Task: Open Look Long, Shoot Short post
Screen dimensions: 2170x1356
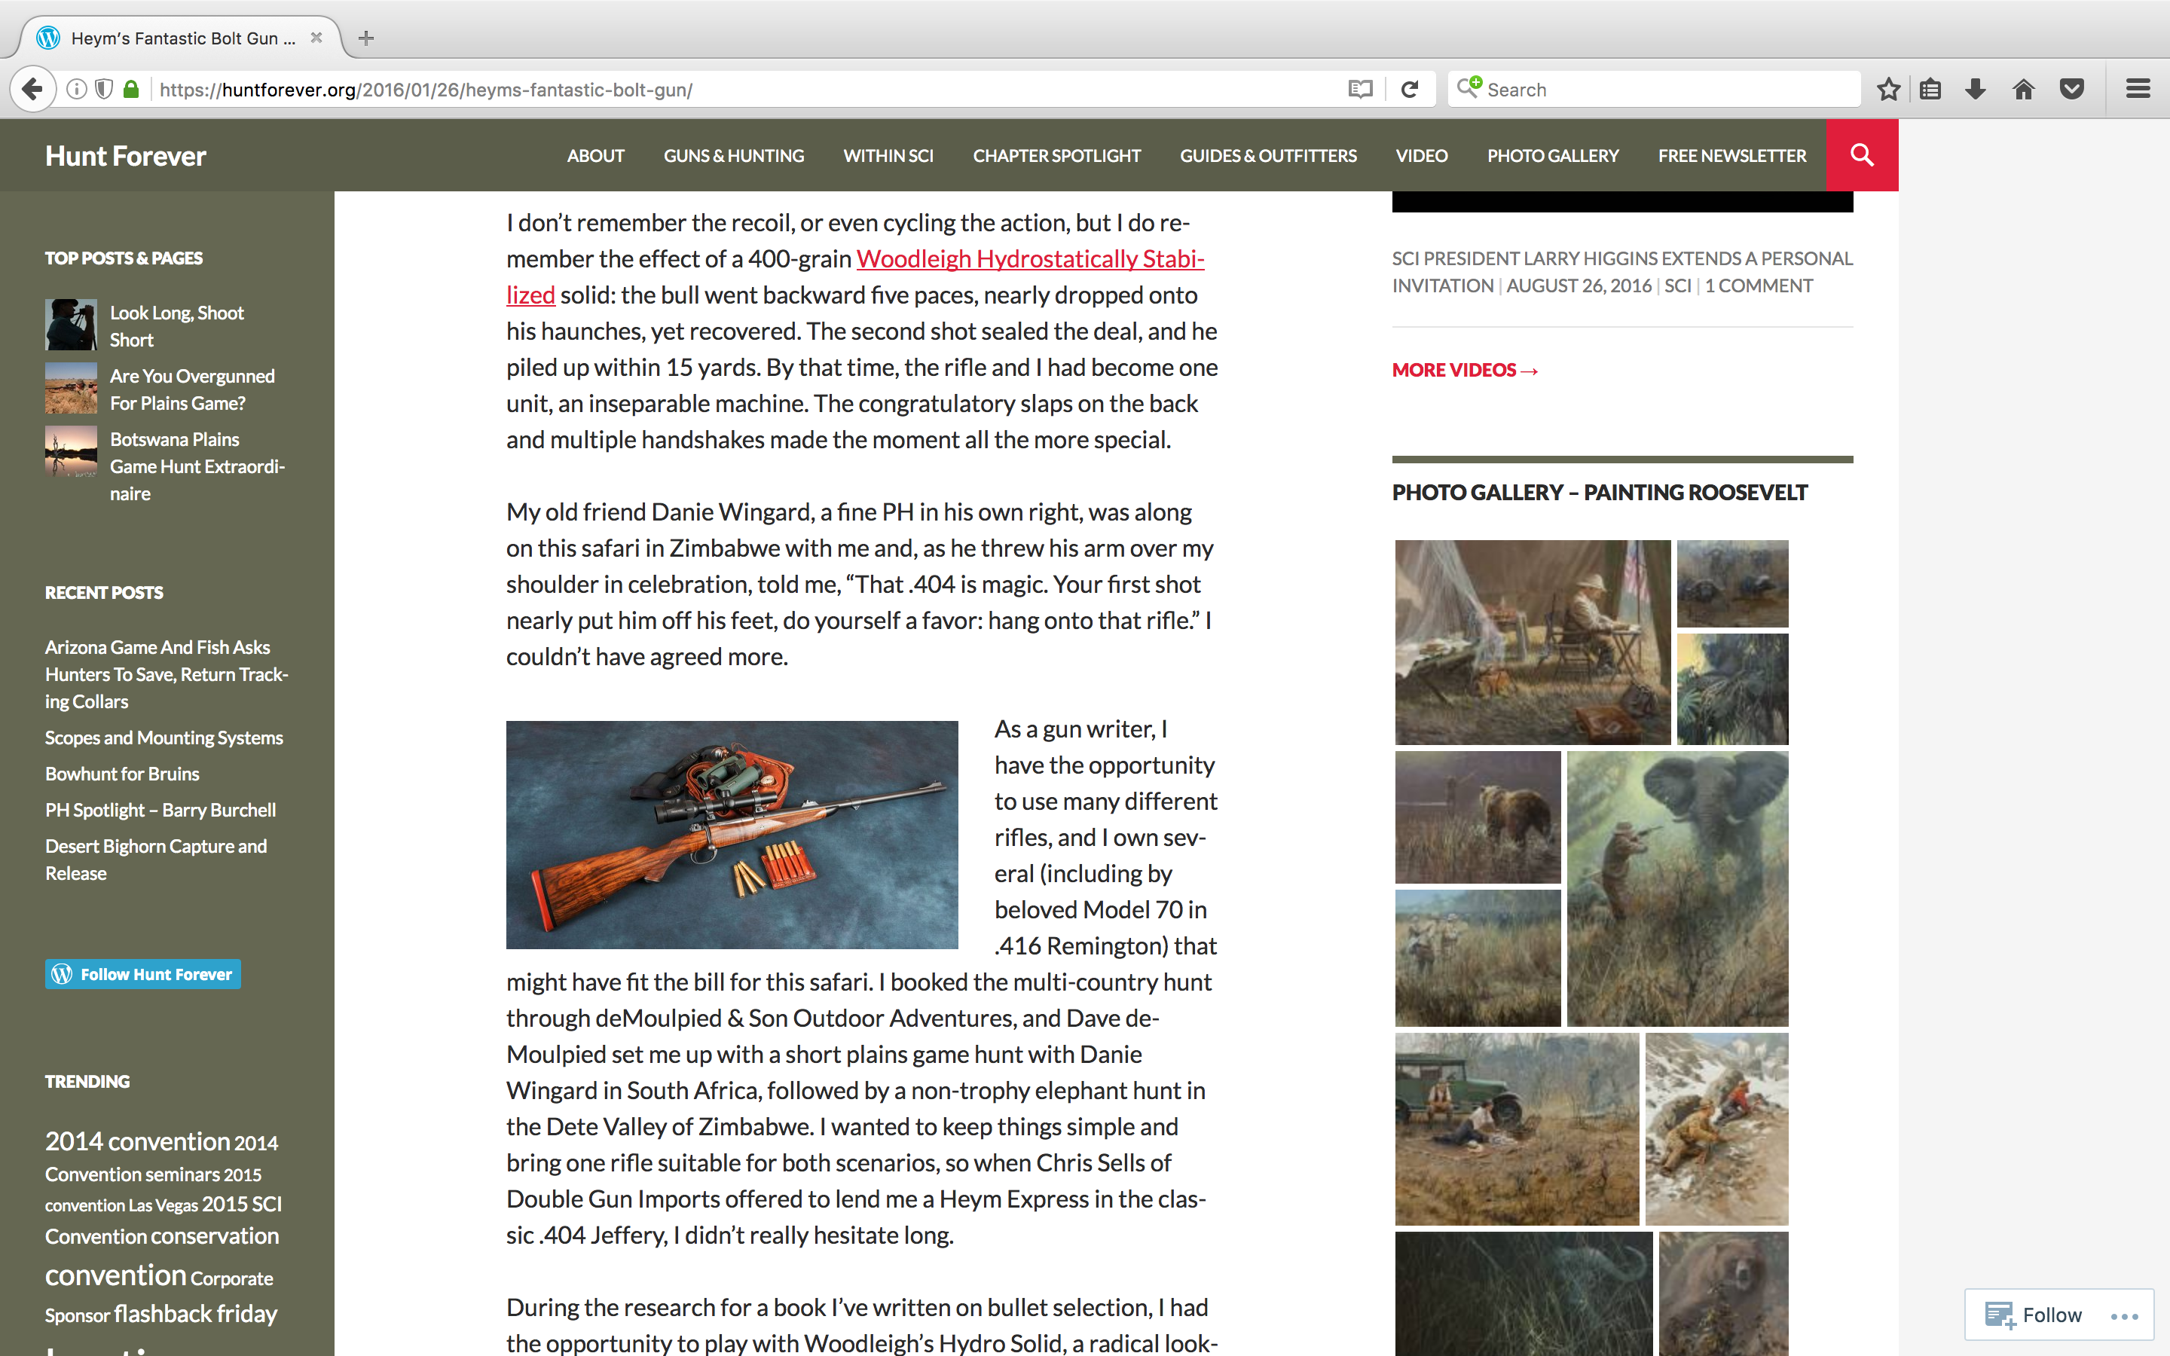Action: pos(176,326)
